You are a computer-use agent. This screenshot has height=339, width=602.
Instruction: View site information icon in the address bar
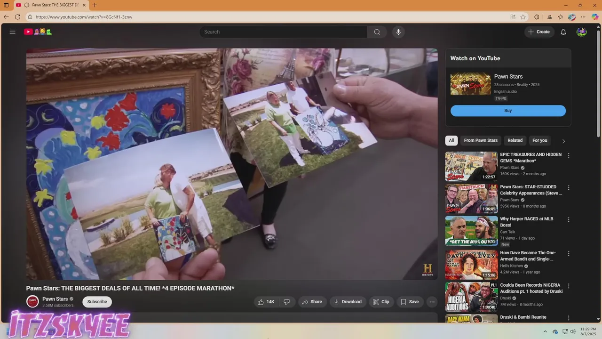pos(30,17)
